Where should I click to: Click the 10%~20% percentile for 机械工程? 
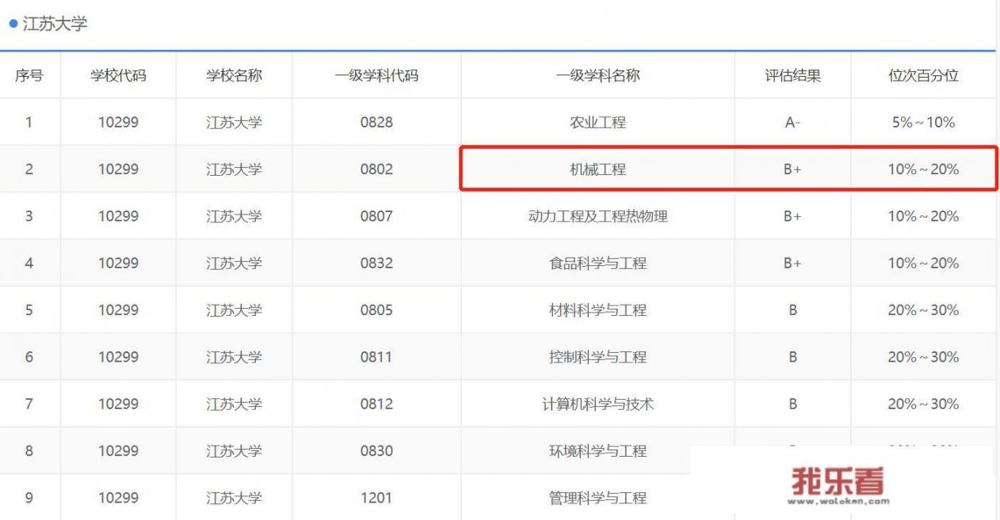click(923, 169)
